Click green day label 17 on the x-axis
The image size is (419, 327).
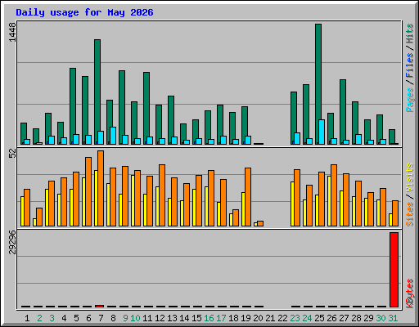point(221,318)
